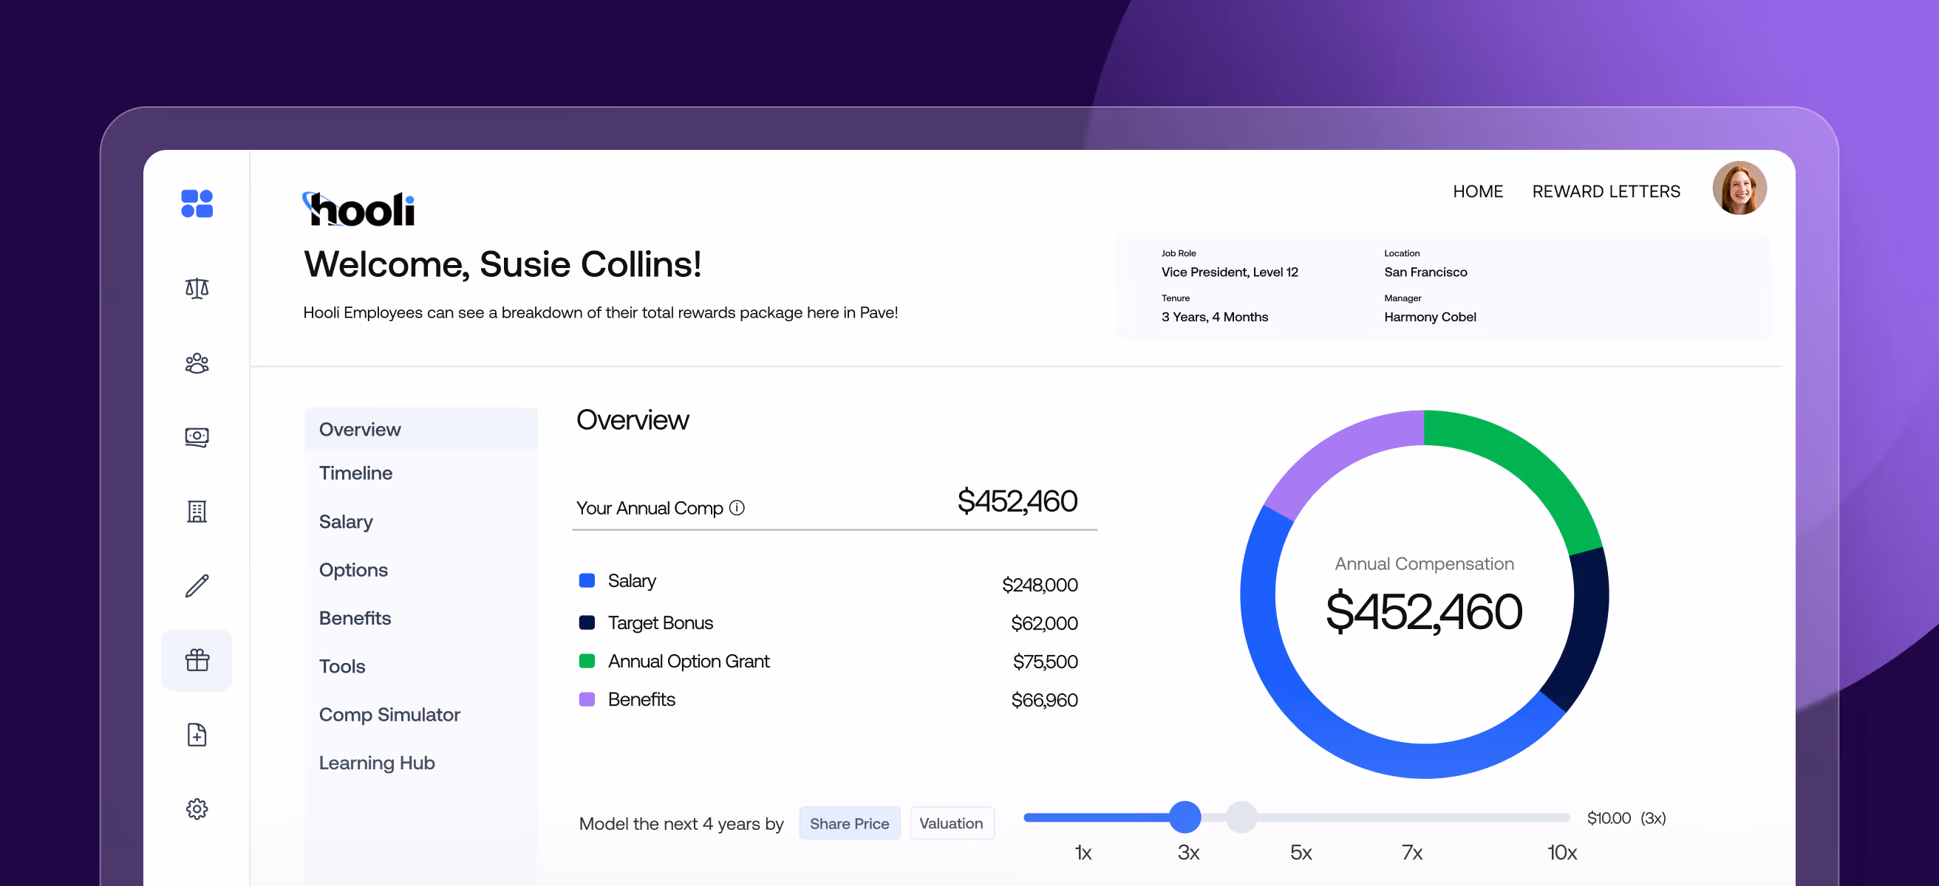Click the gift box rewards icon
The width and height of the screenshot is (1939, 886).
(197, 660)
